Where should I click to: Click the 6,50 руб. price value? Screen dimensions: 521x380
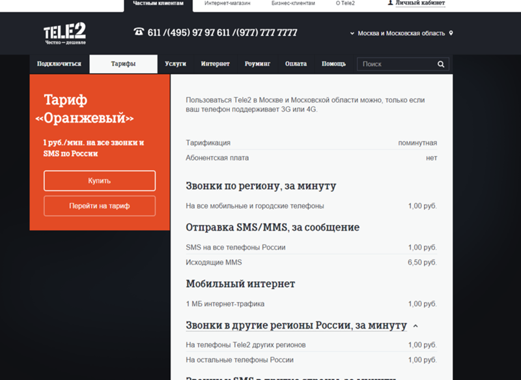coord(422,263)
